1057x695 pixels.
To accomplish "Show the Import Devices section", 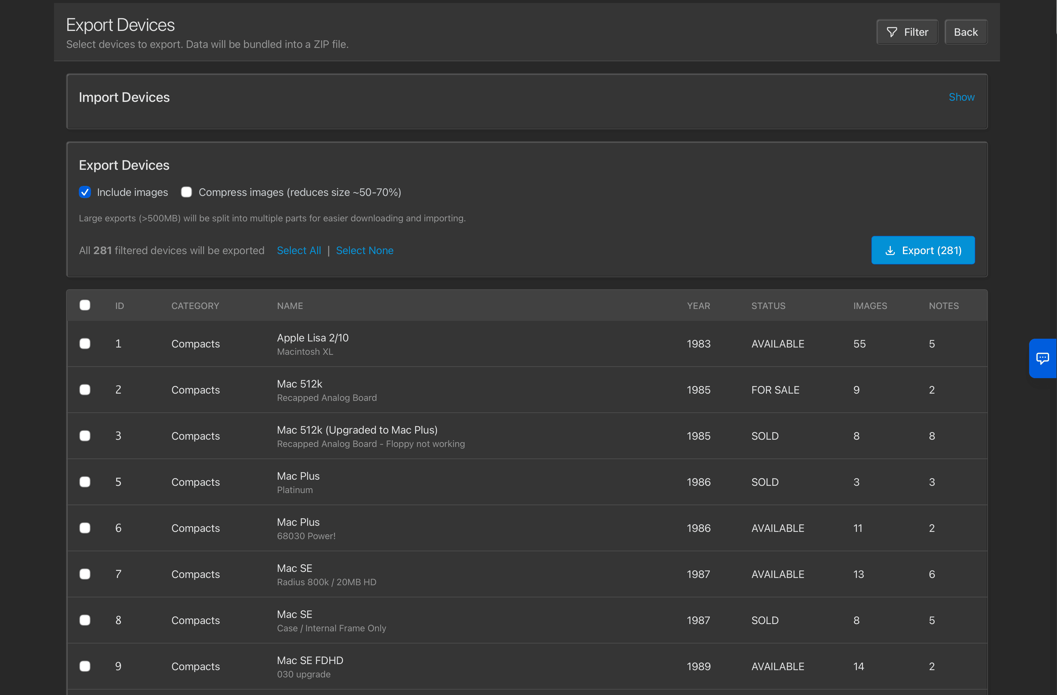I will [961, 97].
